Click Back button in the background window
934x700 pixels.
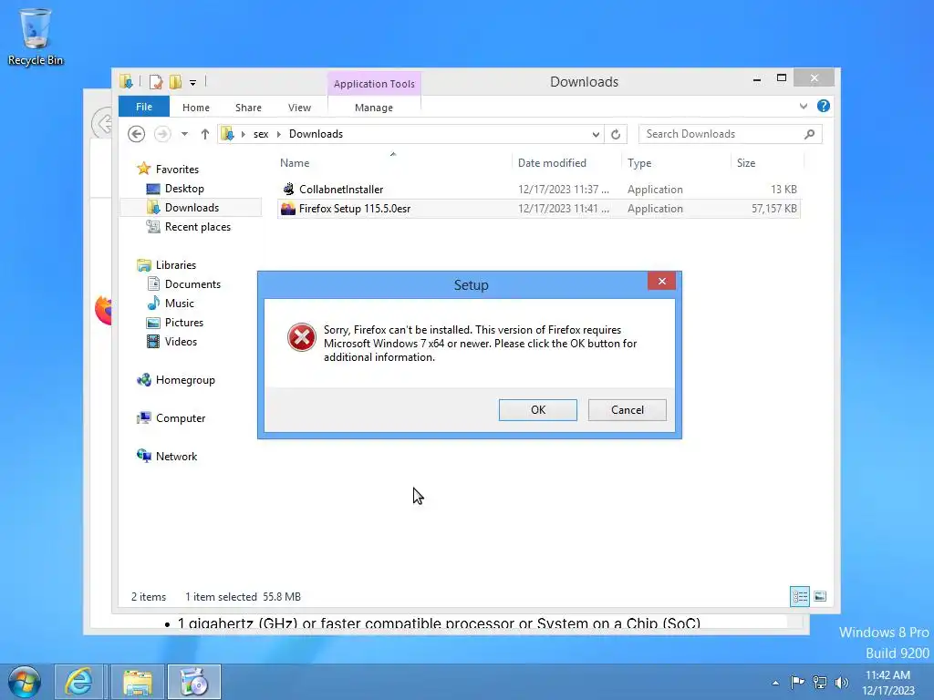click(102, 123)
